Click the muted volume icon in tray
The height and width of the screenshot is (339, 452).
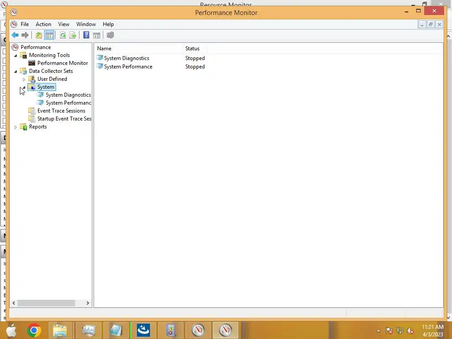[411, 331]
